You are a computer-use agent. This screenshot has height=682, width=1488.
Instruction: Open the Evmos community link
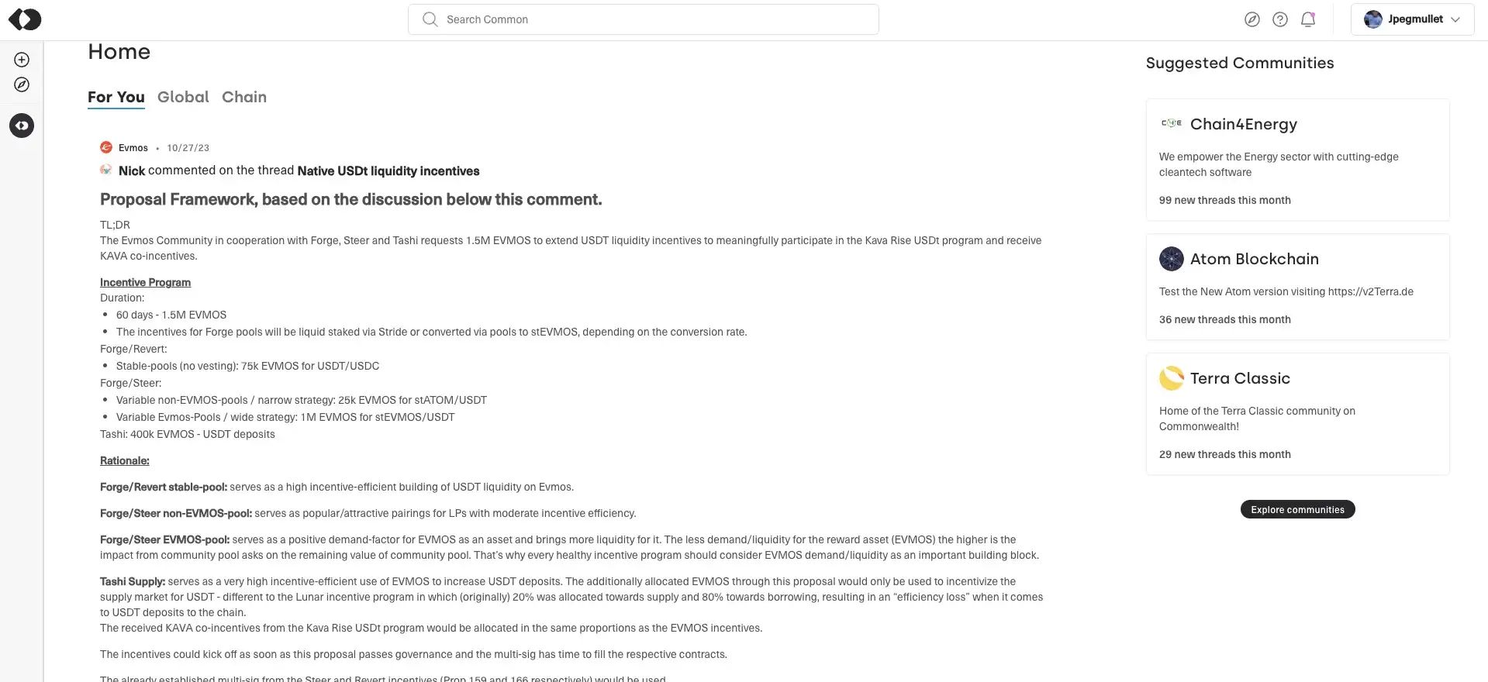pos(133,148)
